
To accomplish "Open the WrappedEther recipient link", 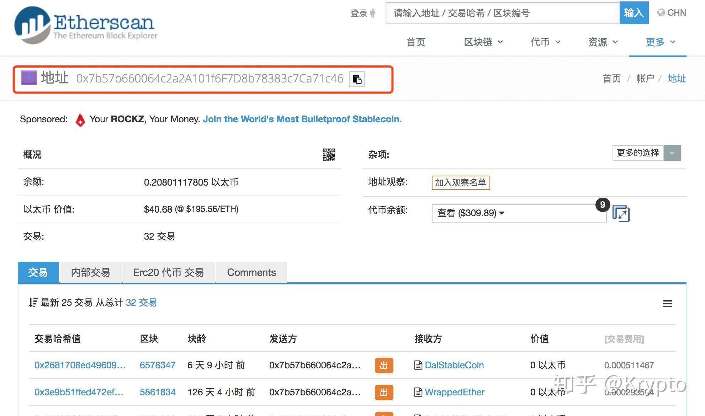I will 454,392.
